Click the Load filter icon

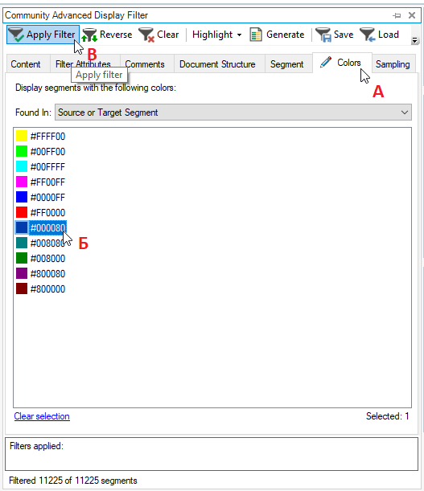(368, 35)
